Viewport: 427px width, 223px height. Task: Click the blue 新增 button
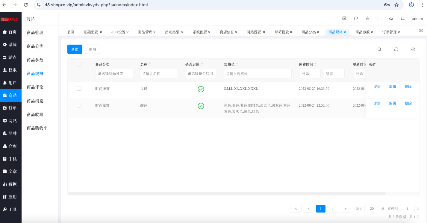click(x=75, y=49)
